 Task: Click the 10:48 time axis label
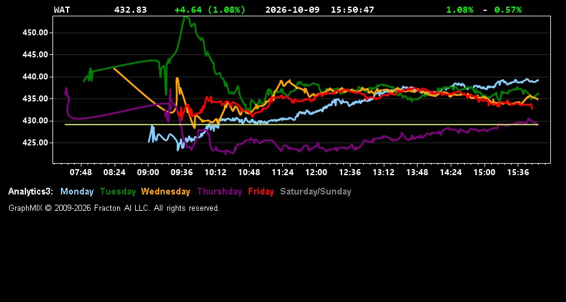[x=249, y=173]
